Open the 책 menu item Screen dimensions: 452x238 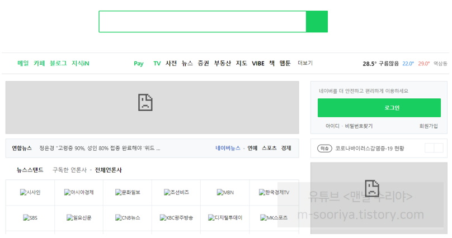click(x=272, y=63)
